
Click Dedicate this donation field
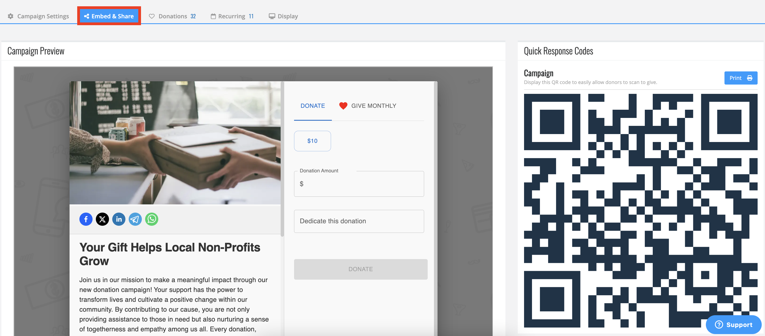(359, 221)
